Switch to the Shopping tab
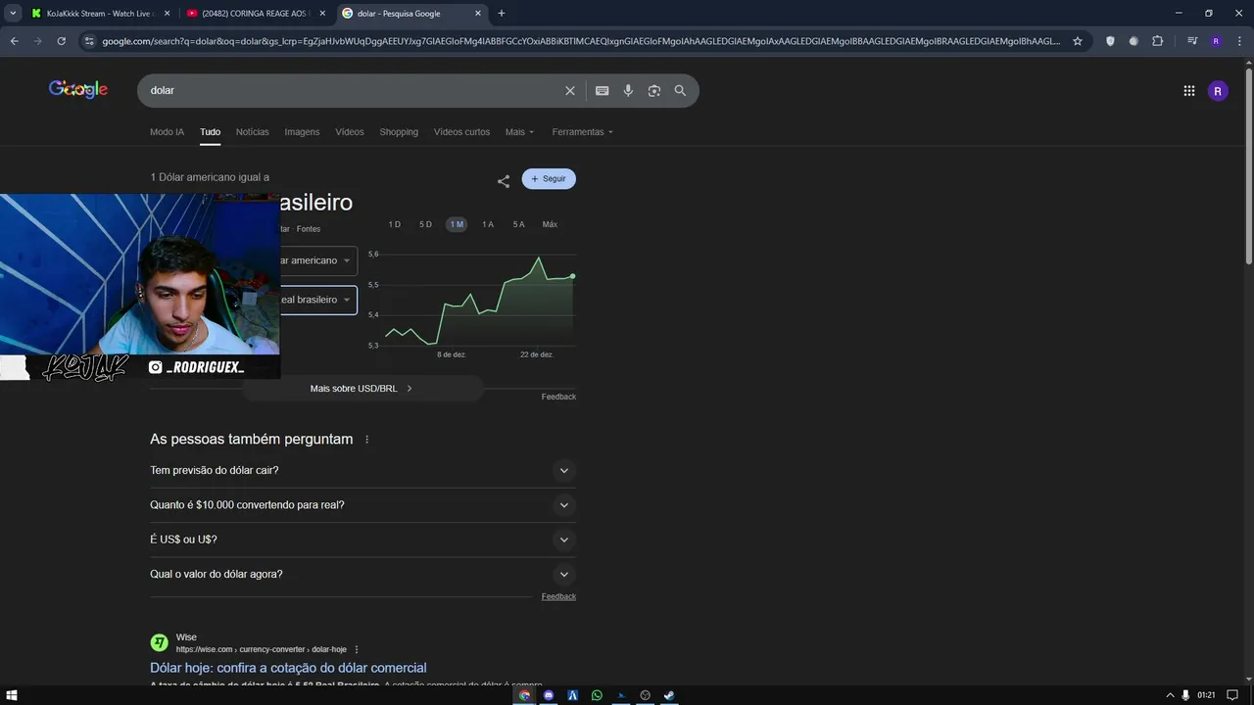The height and width of the screenshot is (705, 1254). pyautogui.click(x=399, y=132)
